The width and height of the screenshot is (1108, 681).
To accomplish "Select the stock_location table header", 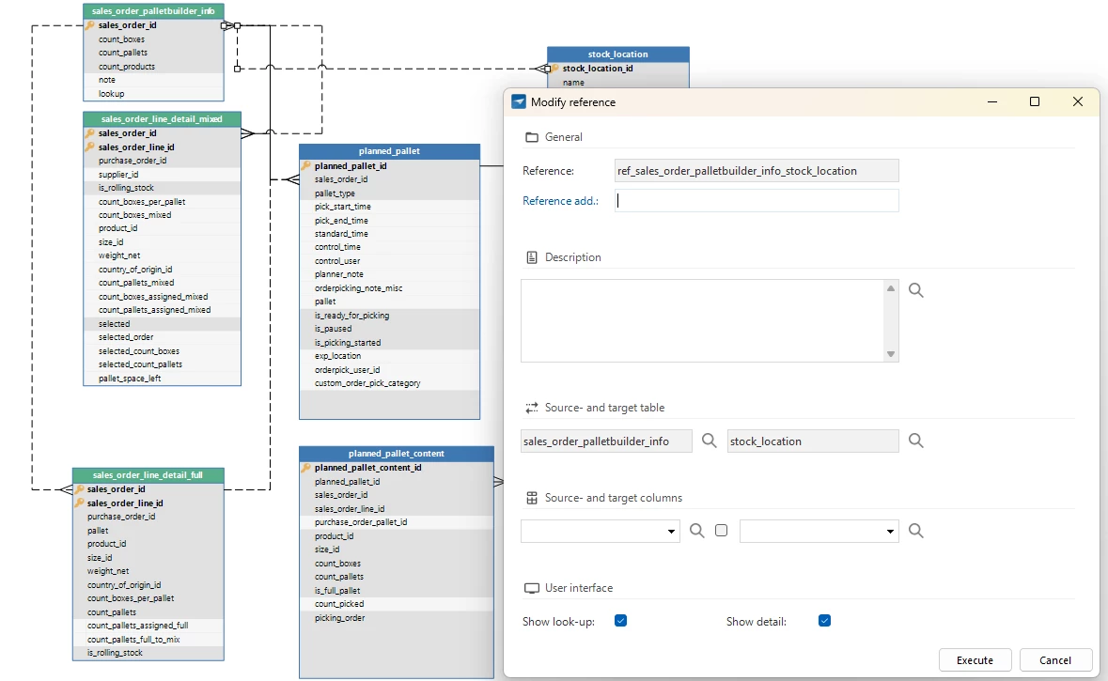I will [x=618, y=54].
